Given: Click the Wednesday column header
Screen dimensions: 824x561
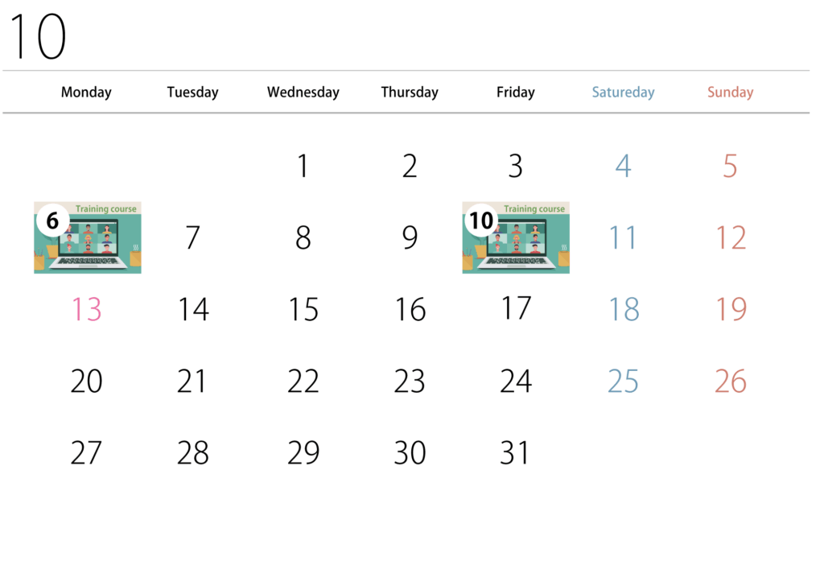Looking at the screenshot, I should pyautogui.click(x=303, y=92).
